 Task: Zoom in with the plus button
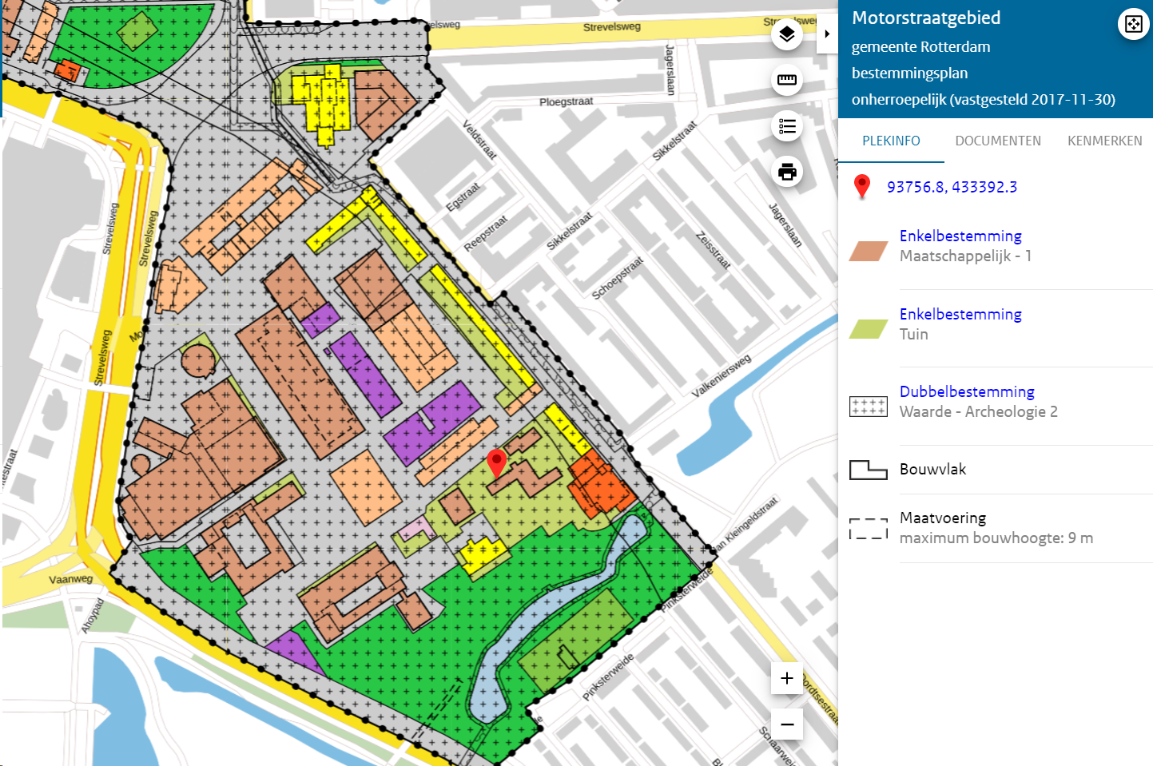pyautogui.click(x=787, y=678)
